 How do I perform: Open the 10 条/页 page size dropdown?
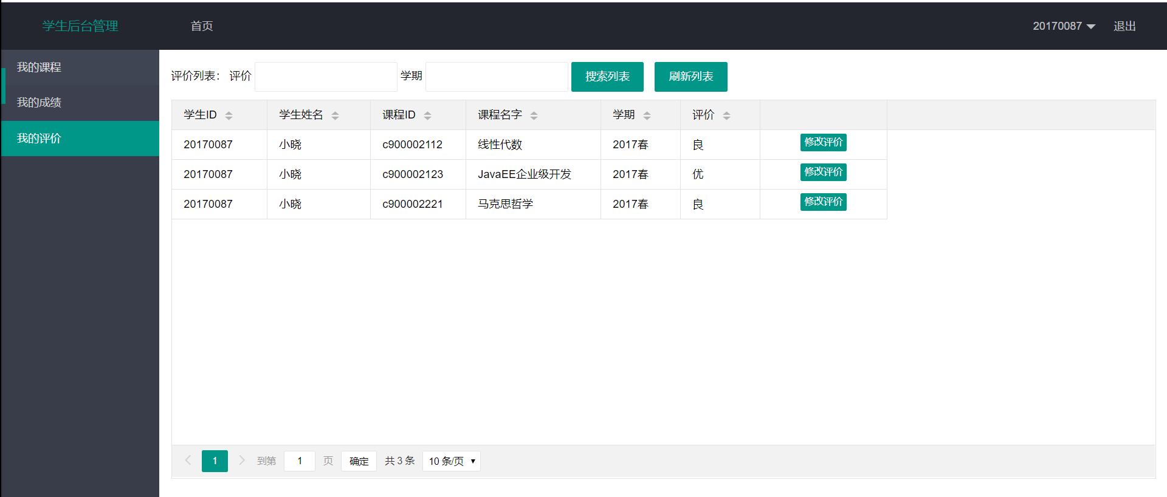pyautogui.click(x=452, y=461)
